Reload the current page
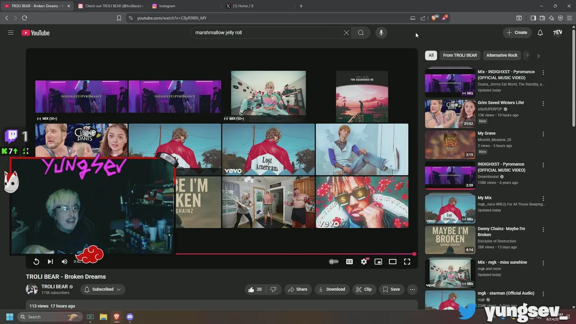The height and width of the screenshot is (324, 576). pos(24,18)
